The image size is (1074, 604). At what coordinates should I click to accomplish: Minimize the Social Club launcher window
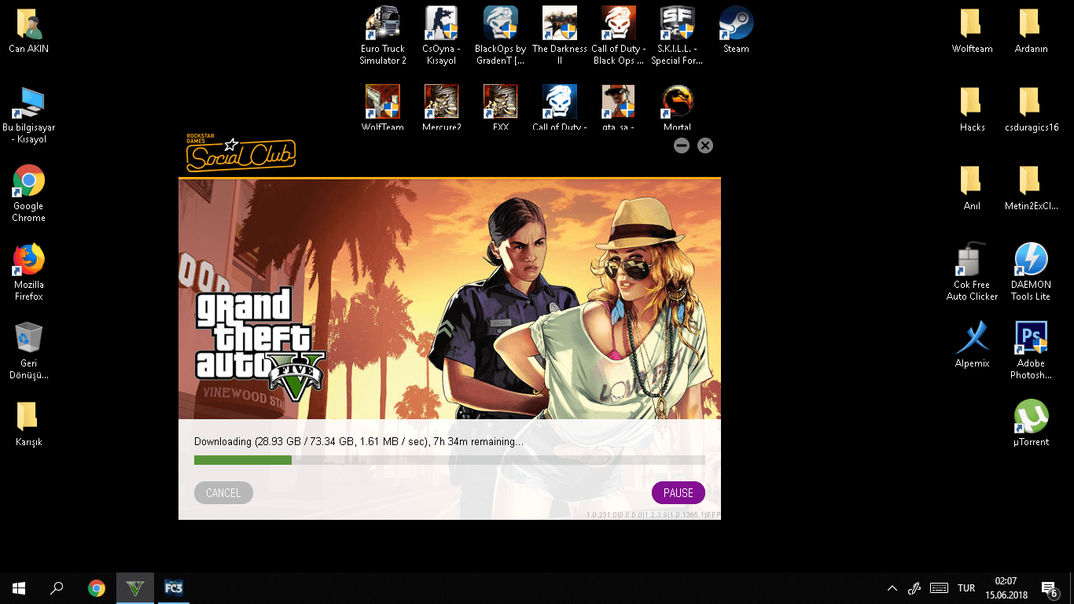[x=682, y=145]
